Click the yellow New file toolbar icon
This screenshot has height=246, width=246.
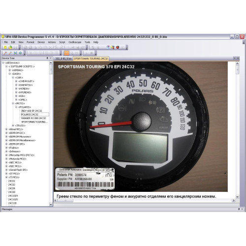point(5,47)
